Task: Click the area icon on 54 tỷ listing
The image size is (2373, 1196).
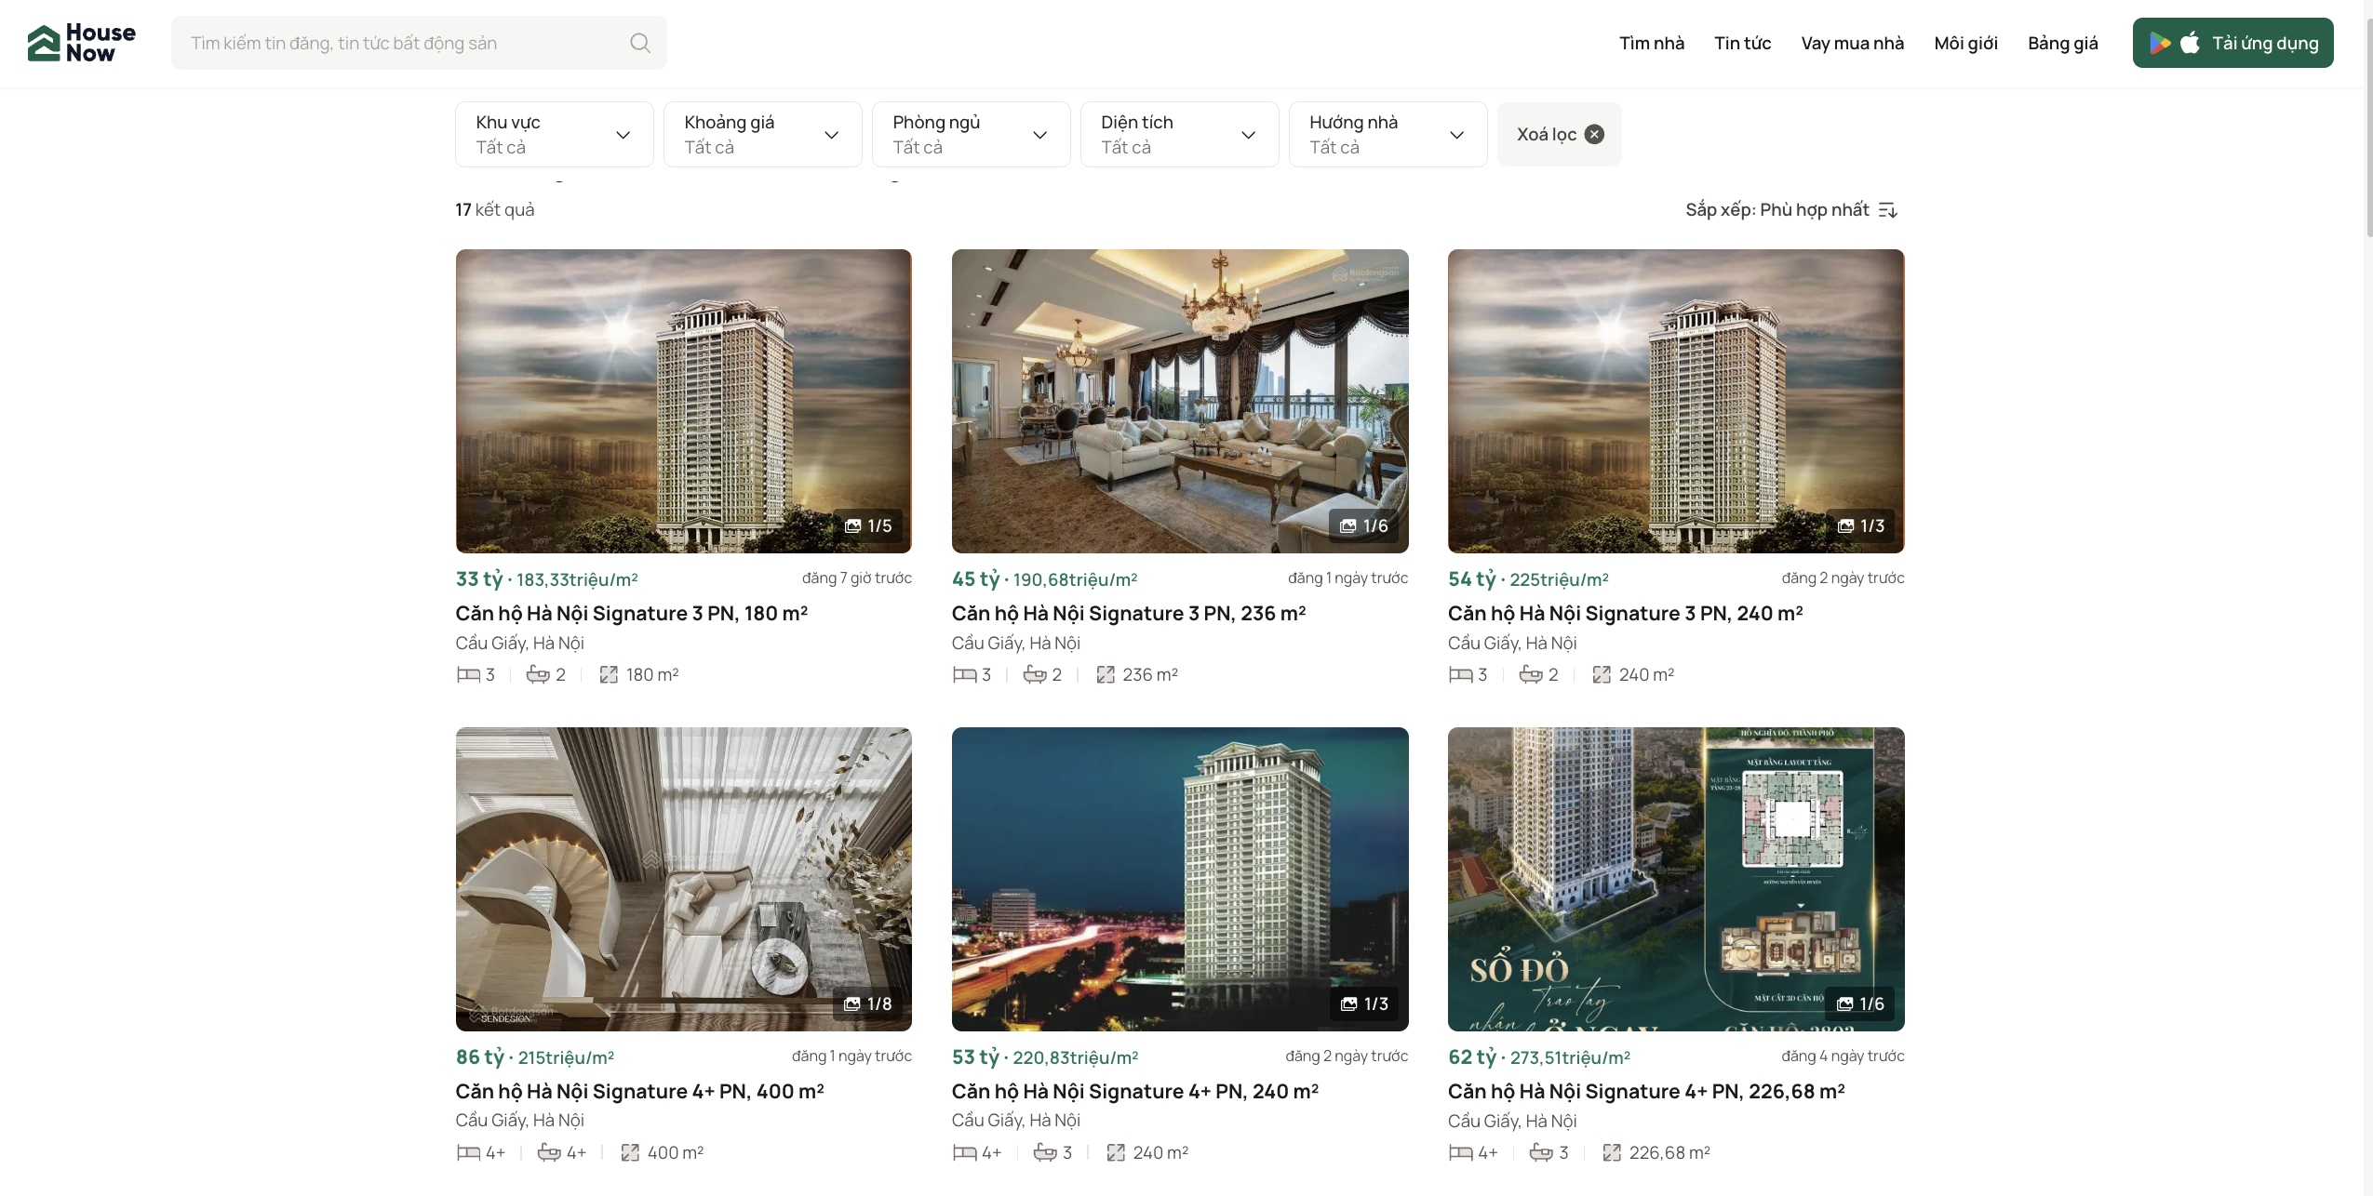Action: pos(1602,674)
